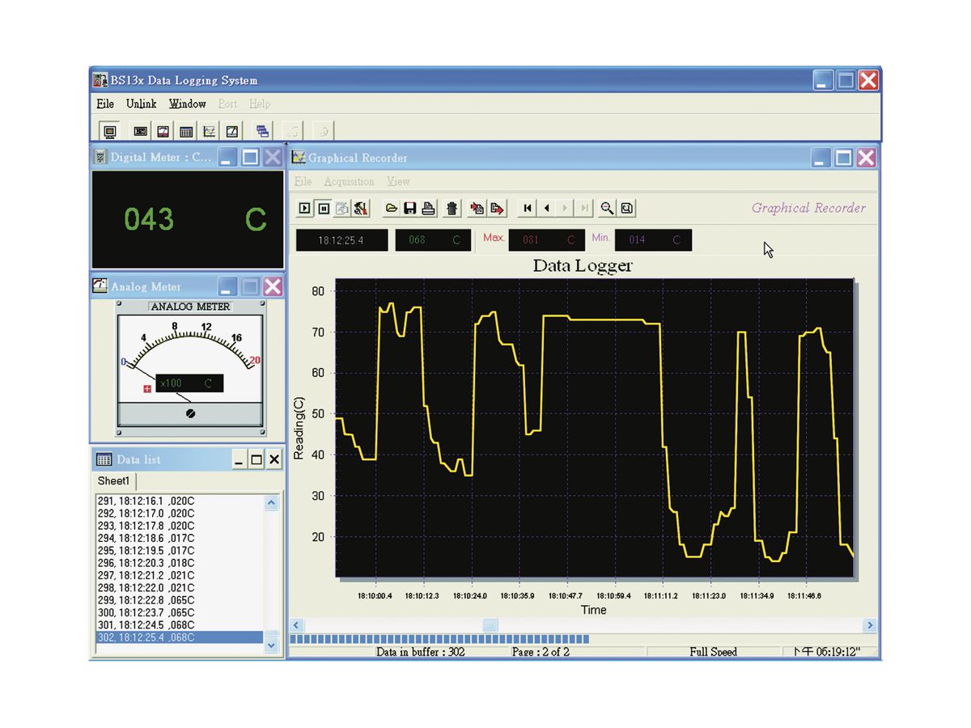The image size is (971, 728).
Task: Save the recording with floppy icon
Action: point(410,209)
